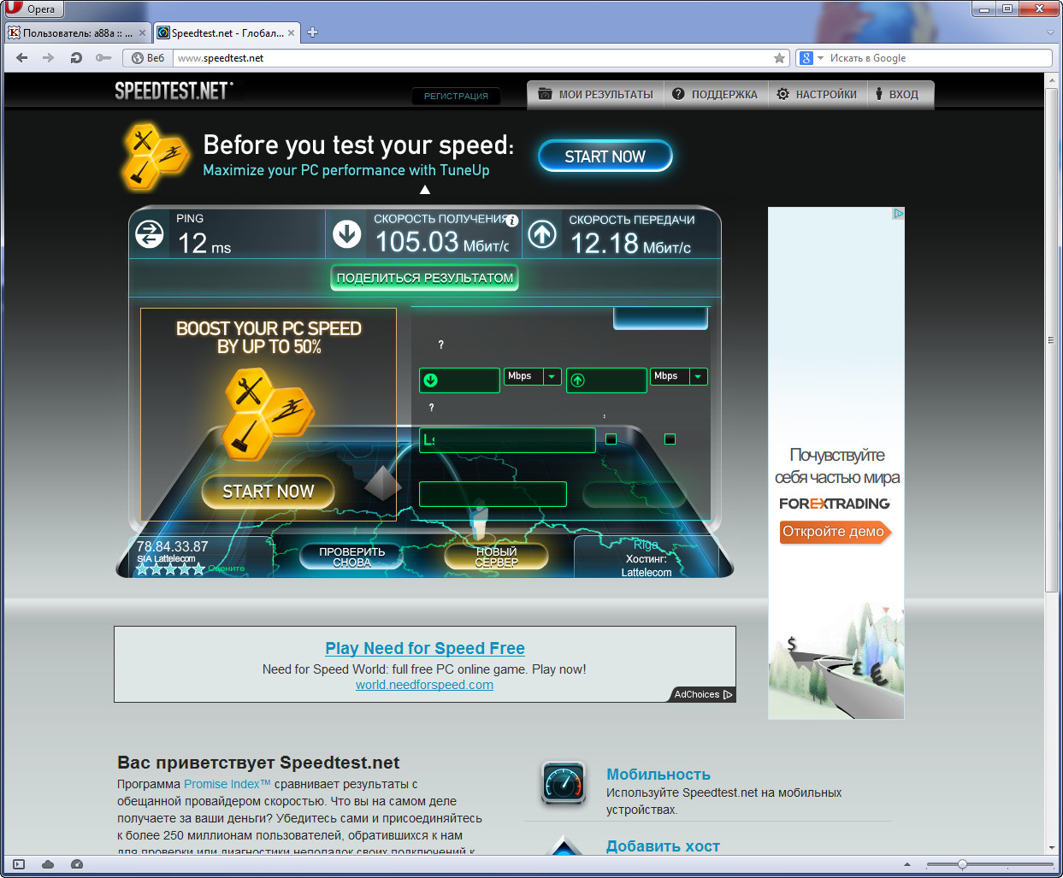The width and height of the screenshot is (1063, 878).
Task: Tick the first black checkbox in the survey
Action: click(611, 439)
